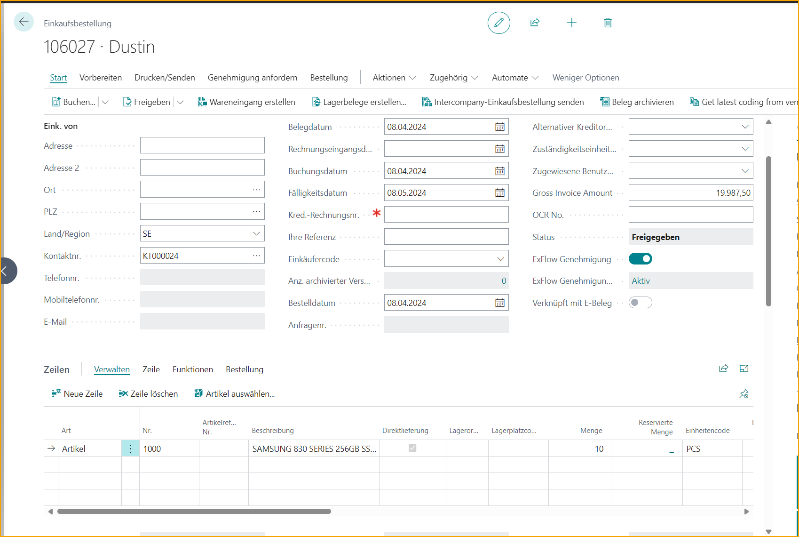The height and width of the screenshot is (537, 799).
Task: Click the trash can delete icon
Action: click(x=608, y=23)
